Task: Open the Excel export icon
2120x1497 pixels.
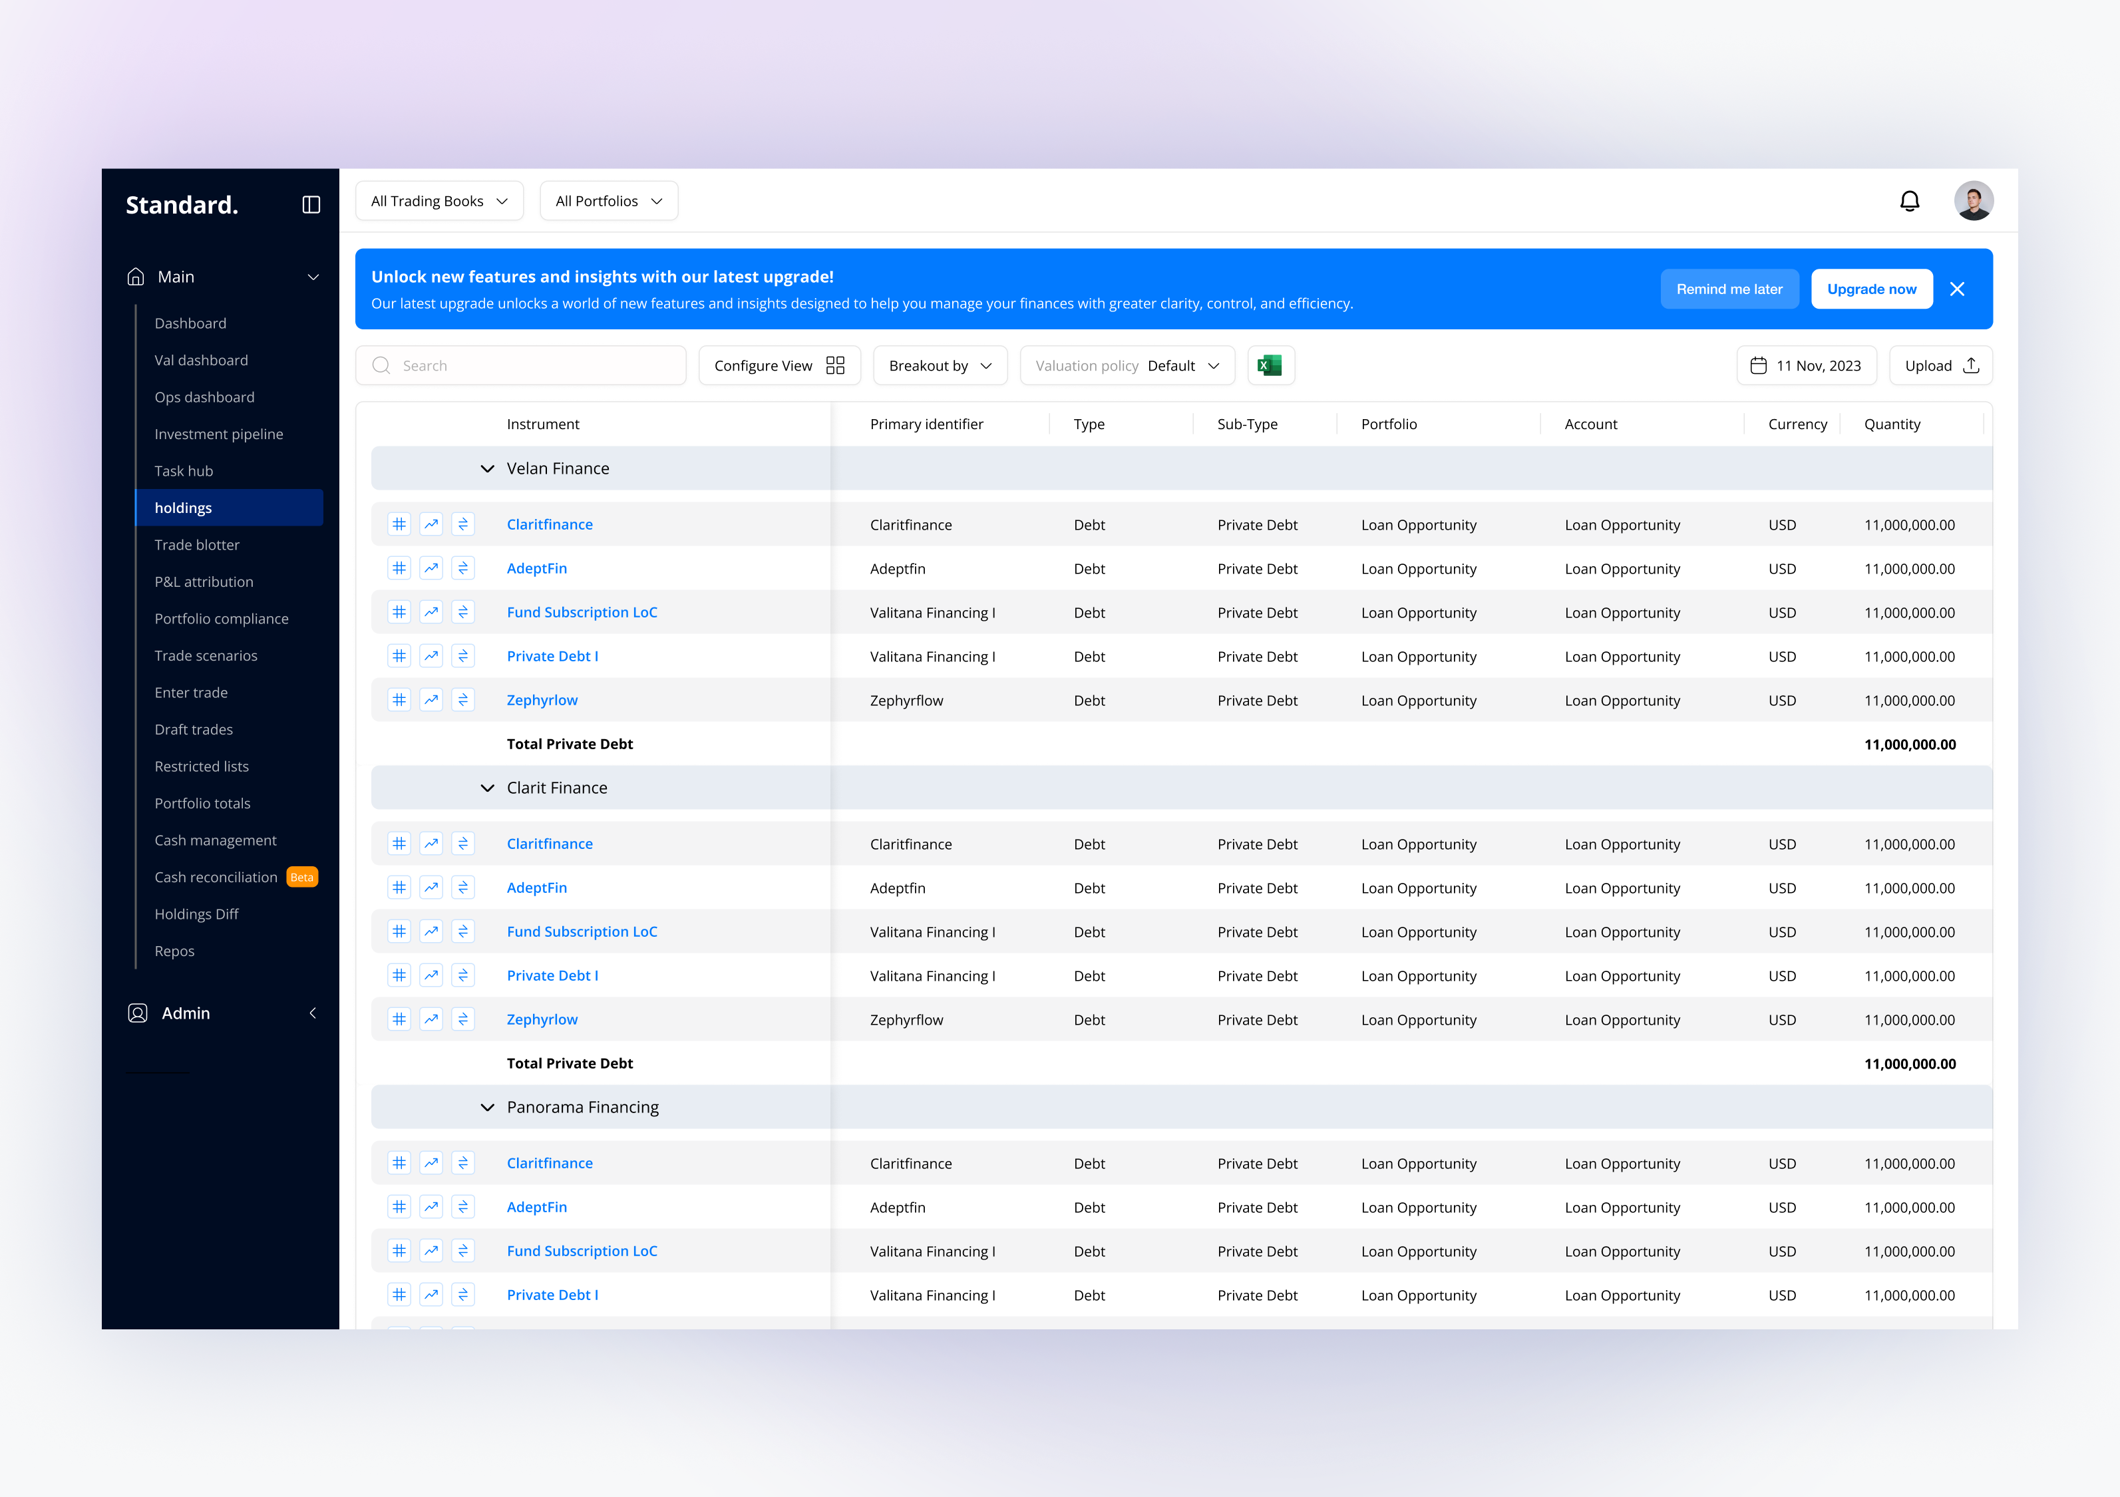Action: point(1270,365)
